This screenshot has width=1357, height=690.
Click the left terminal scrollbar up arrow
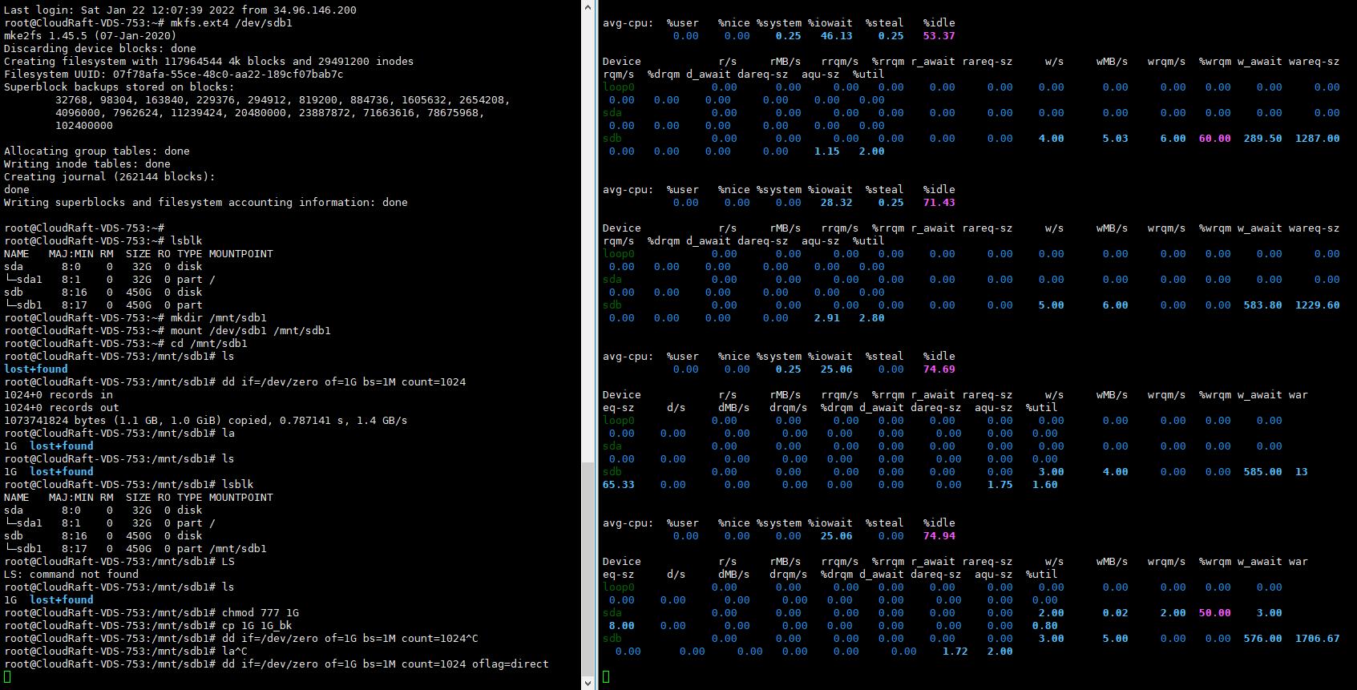click(588, 6)
